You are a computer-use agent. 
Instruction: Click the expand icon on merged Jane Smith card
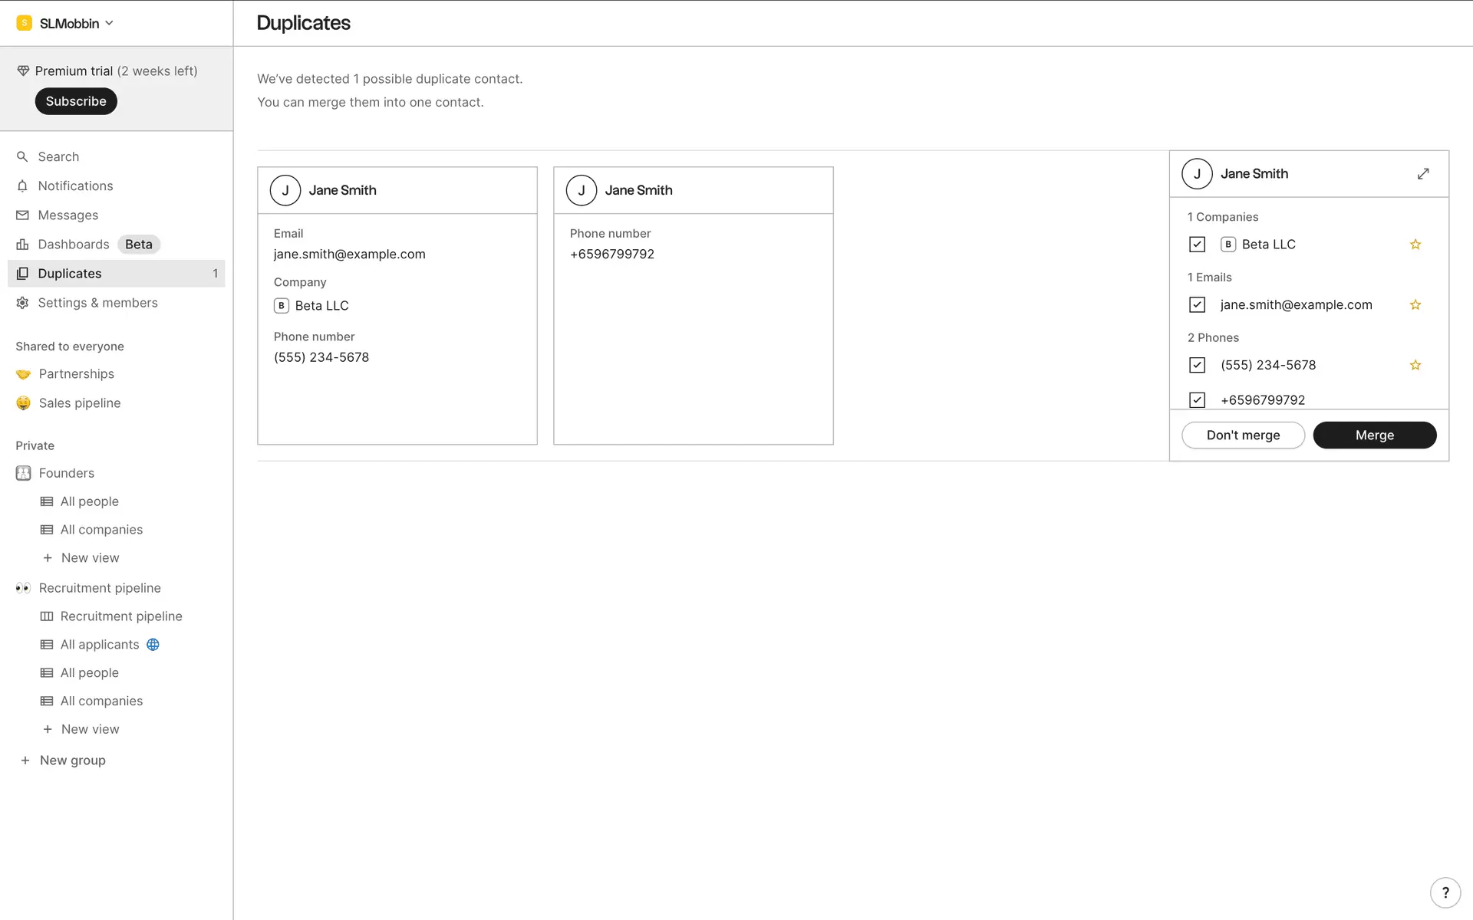pyautogui.click(x=1423, y=174)
